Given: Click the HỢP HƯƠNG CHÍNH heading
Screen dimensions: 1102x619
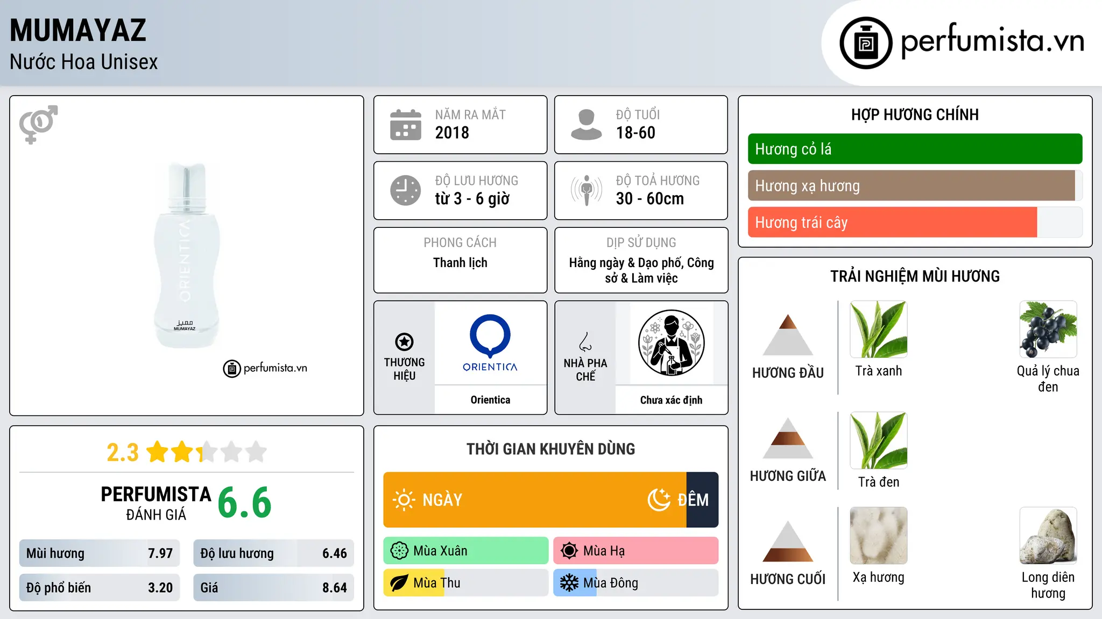Looking at the screenshot, I should click(x=915, y=114).
